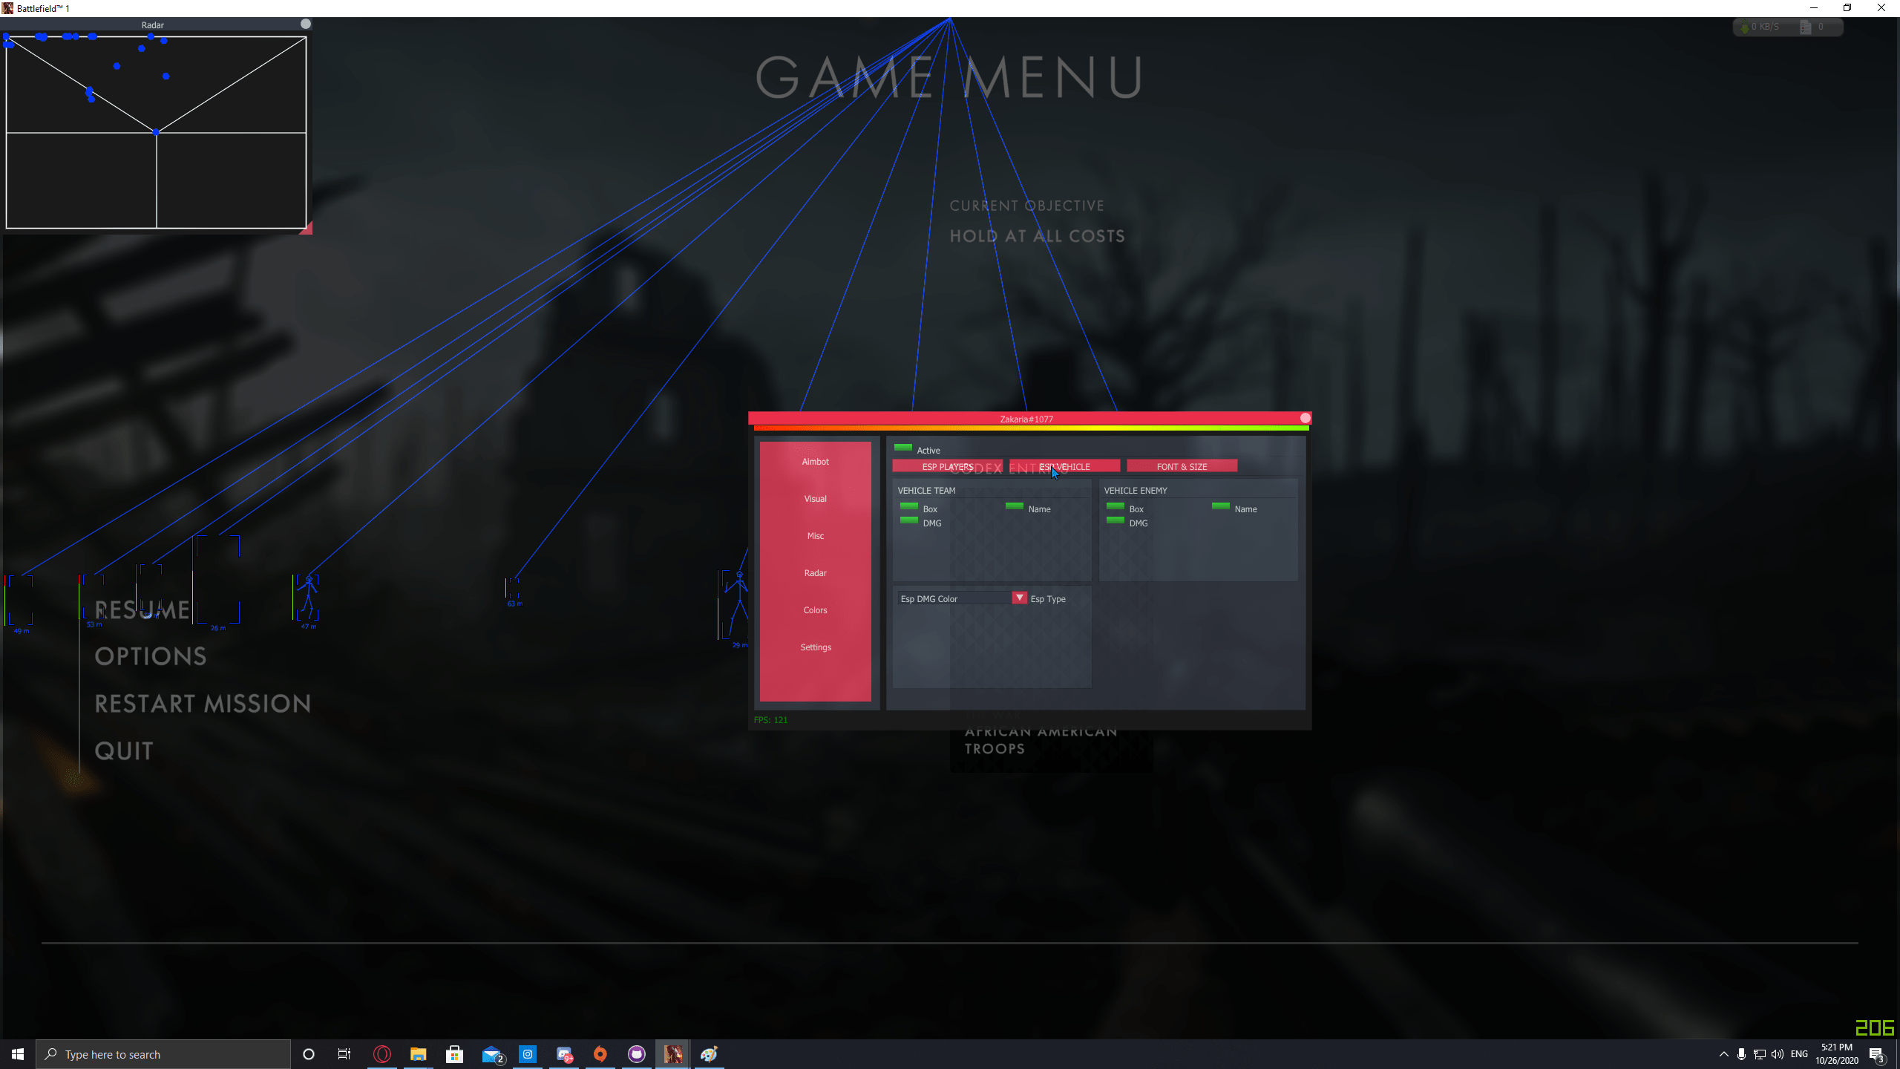Click the 'CURRENT OBJECTIVE' heading
Viewport: 1900px width, 1069px height.
click(1027, 206)
